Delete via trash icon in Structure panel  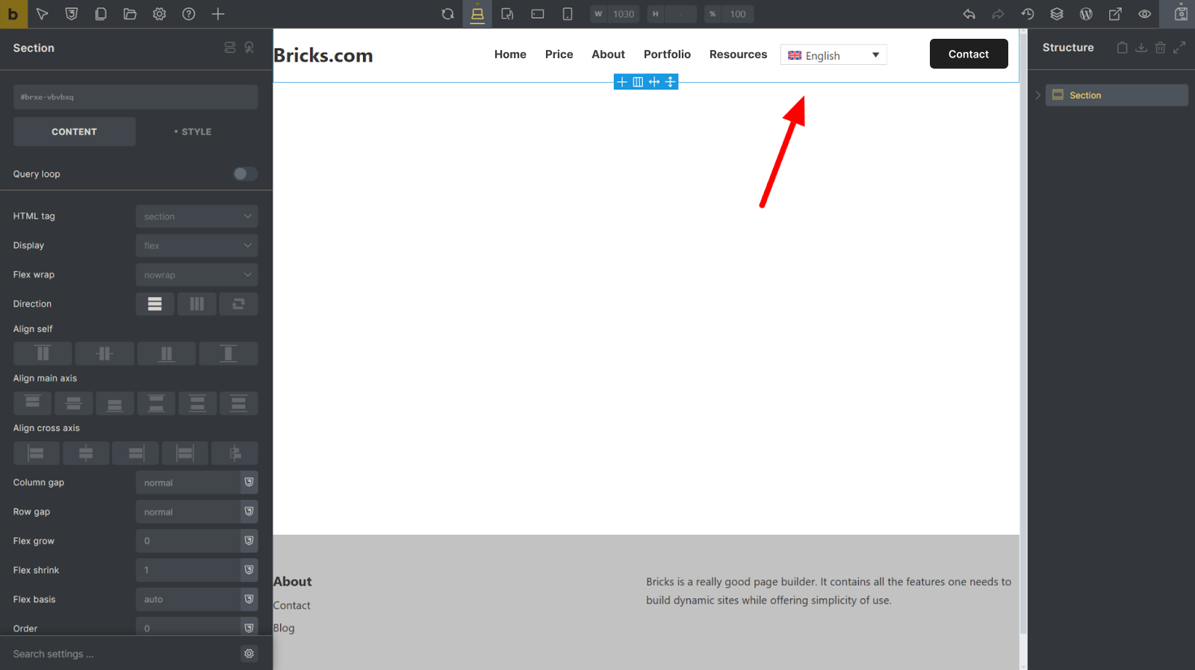1160,48
